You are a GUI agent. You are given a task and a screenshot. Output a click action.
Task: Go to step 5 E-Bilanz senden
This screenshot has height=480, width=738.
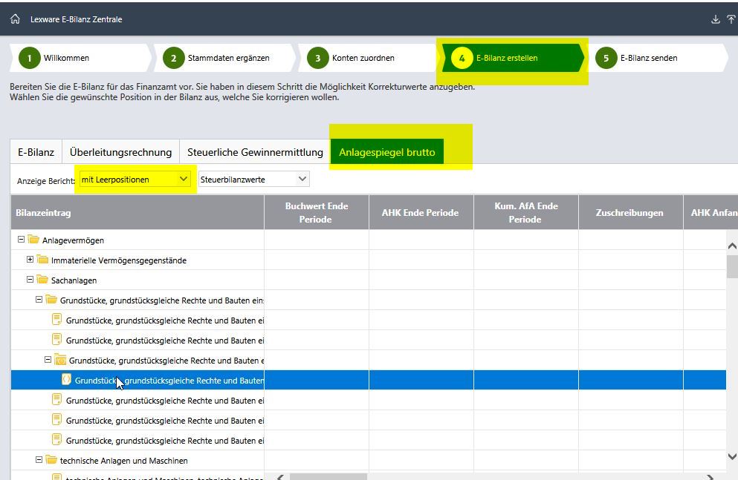[x=657, y=58]
